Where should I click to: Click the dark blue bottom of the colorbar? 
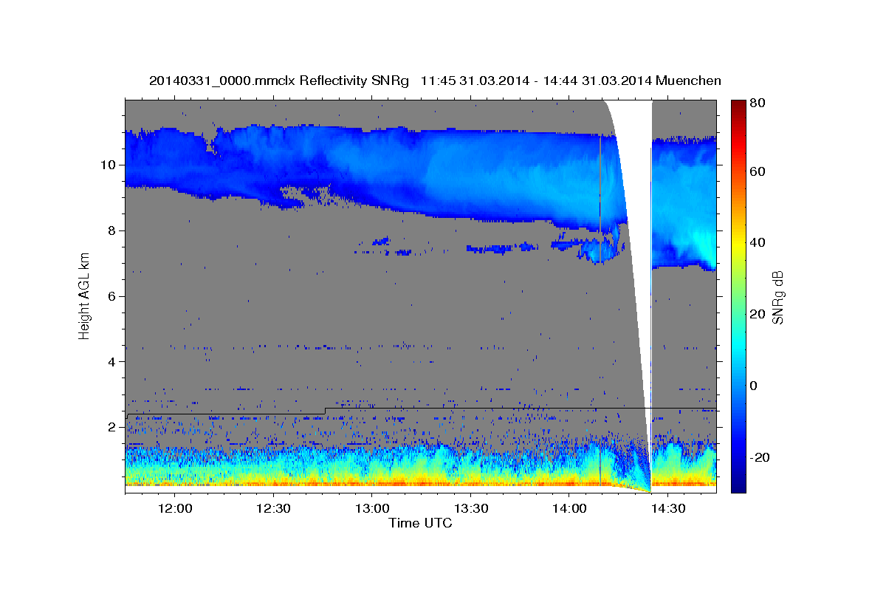pyautogui.click(x=738, y=486)
